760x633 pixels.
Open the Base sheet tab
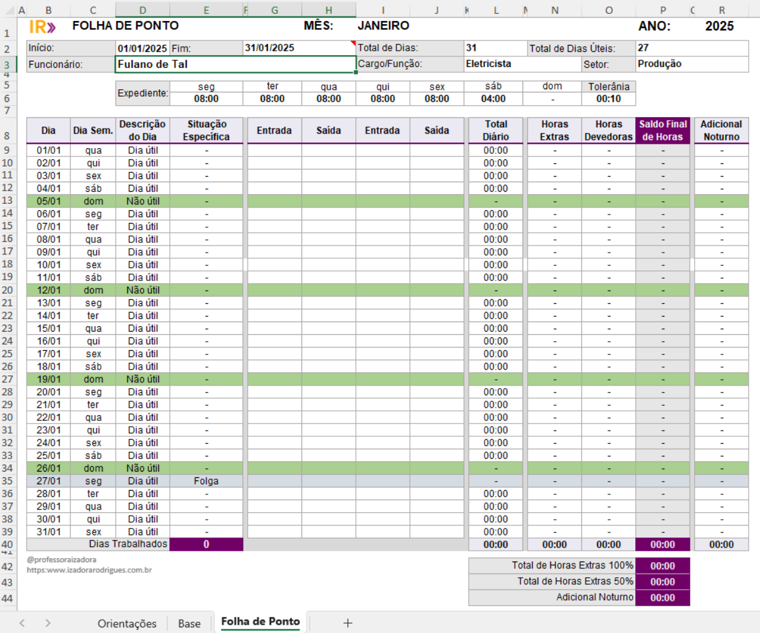pos(189,624)
